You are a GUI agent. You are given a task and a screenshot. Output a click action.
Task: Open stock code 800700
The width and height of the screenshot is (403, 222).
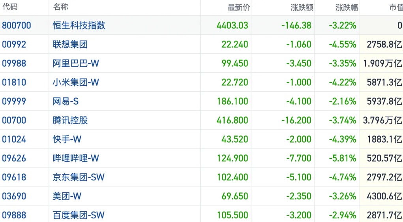point(17,25)
